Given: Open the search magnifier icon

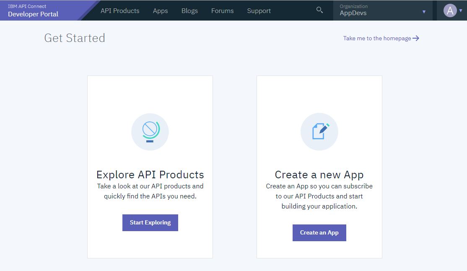Looking at the screenshot, I should click(319, 10).
